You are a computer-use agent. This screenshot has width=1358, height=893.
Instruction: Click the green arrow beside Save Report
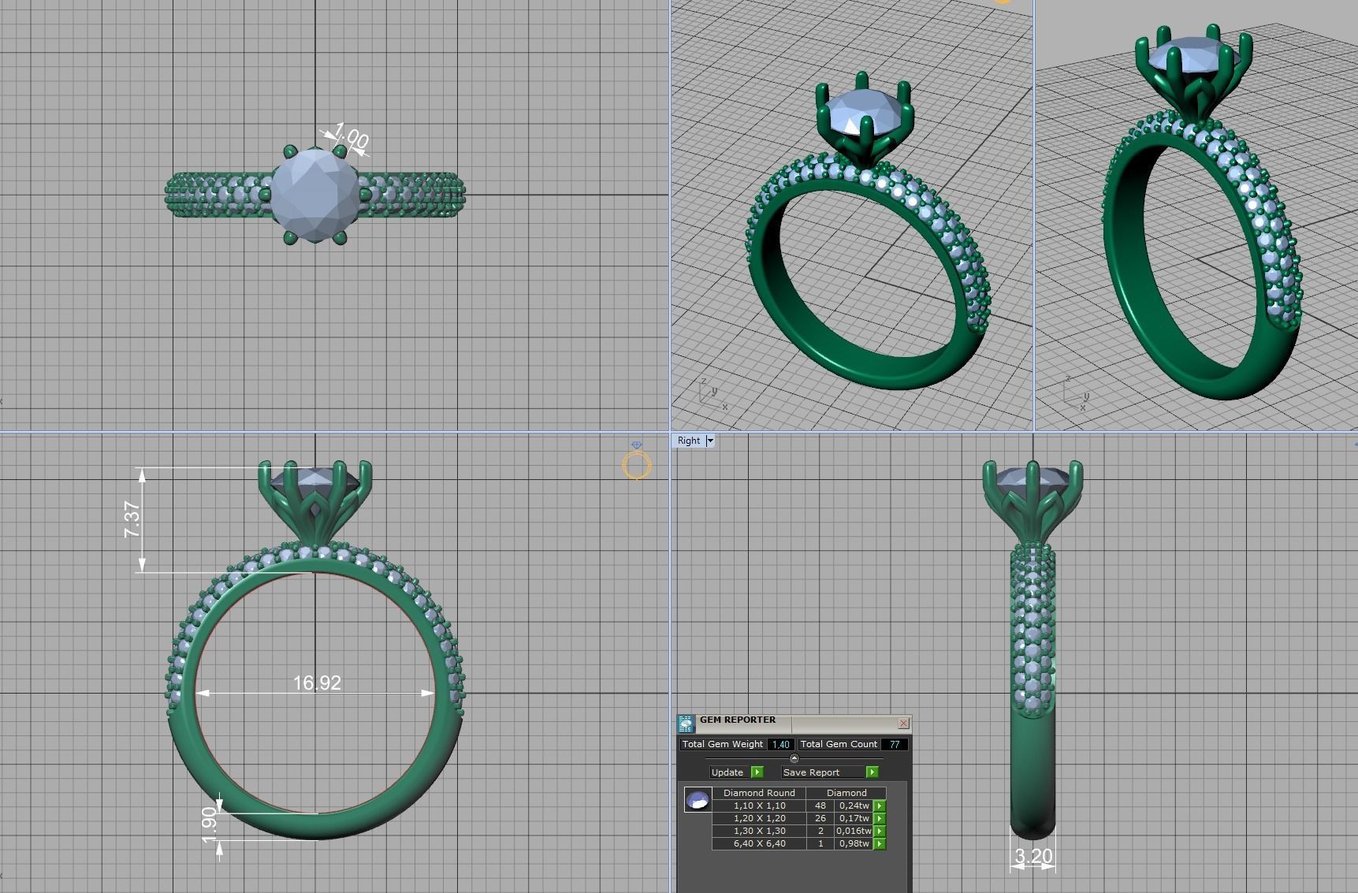(872, 772)
